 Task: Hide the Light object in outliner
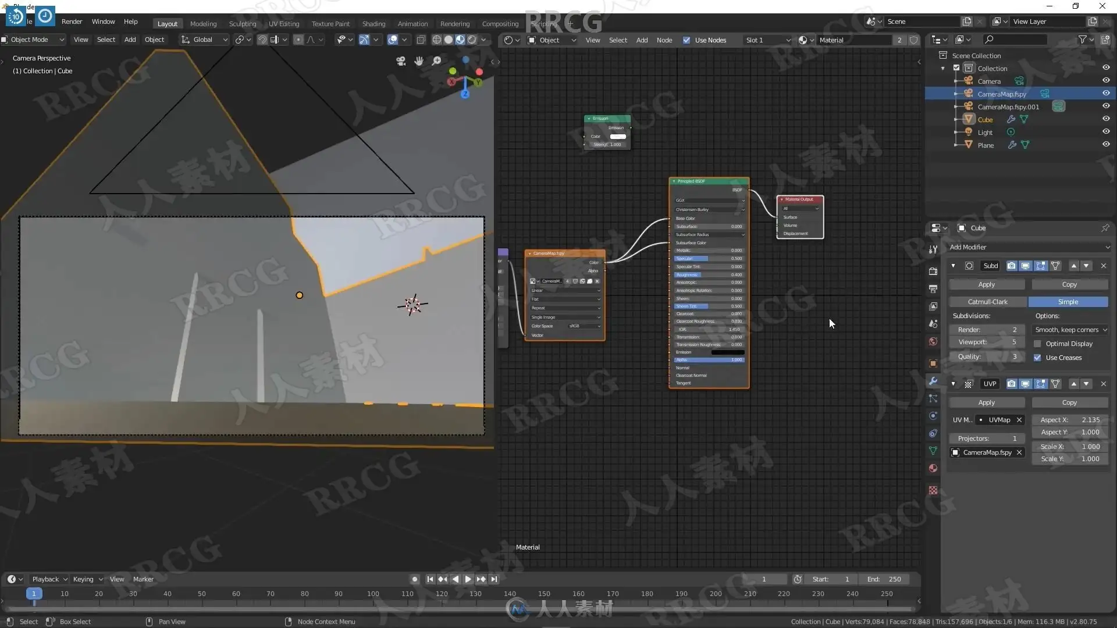1106,132
